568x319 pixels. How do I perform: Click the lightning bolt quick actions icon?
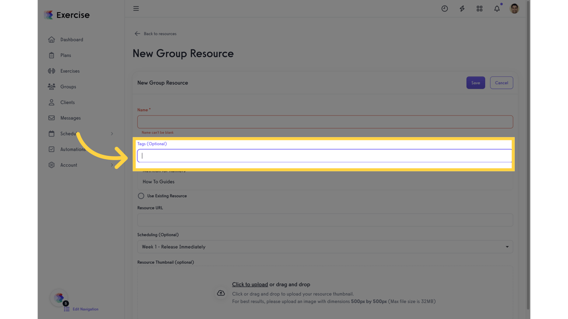[x=462, y=9]
